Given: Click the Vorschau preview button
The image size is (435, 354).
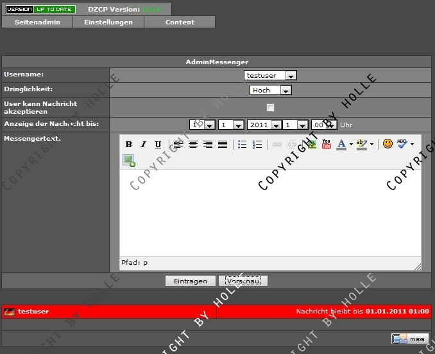Looking at the screenshot, I should pyautogui.click(x=243, y=281).
